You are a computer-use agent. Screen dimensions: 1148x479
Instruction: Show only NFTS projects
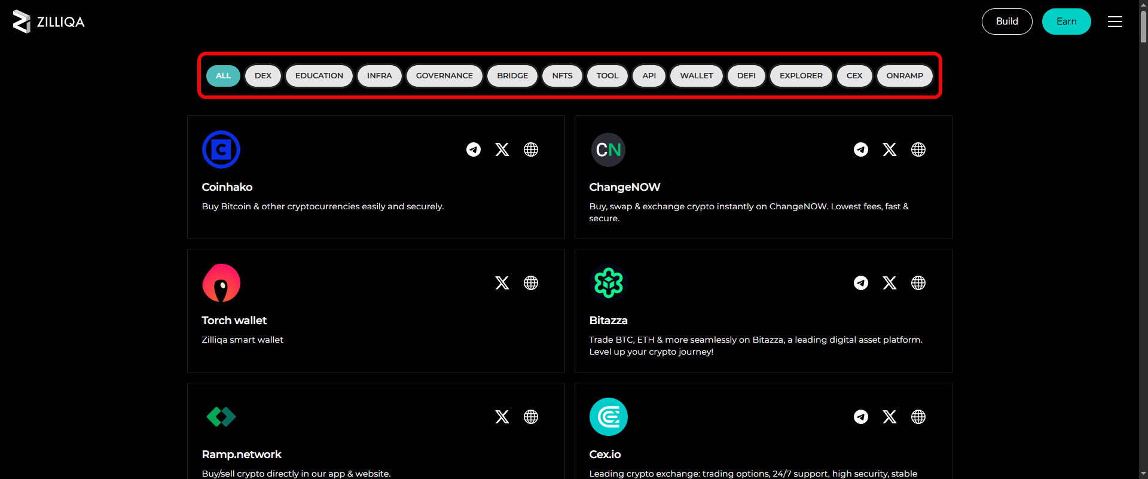(562, 76)
